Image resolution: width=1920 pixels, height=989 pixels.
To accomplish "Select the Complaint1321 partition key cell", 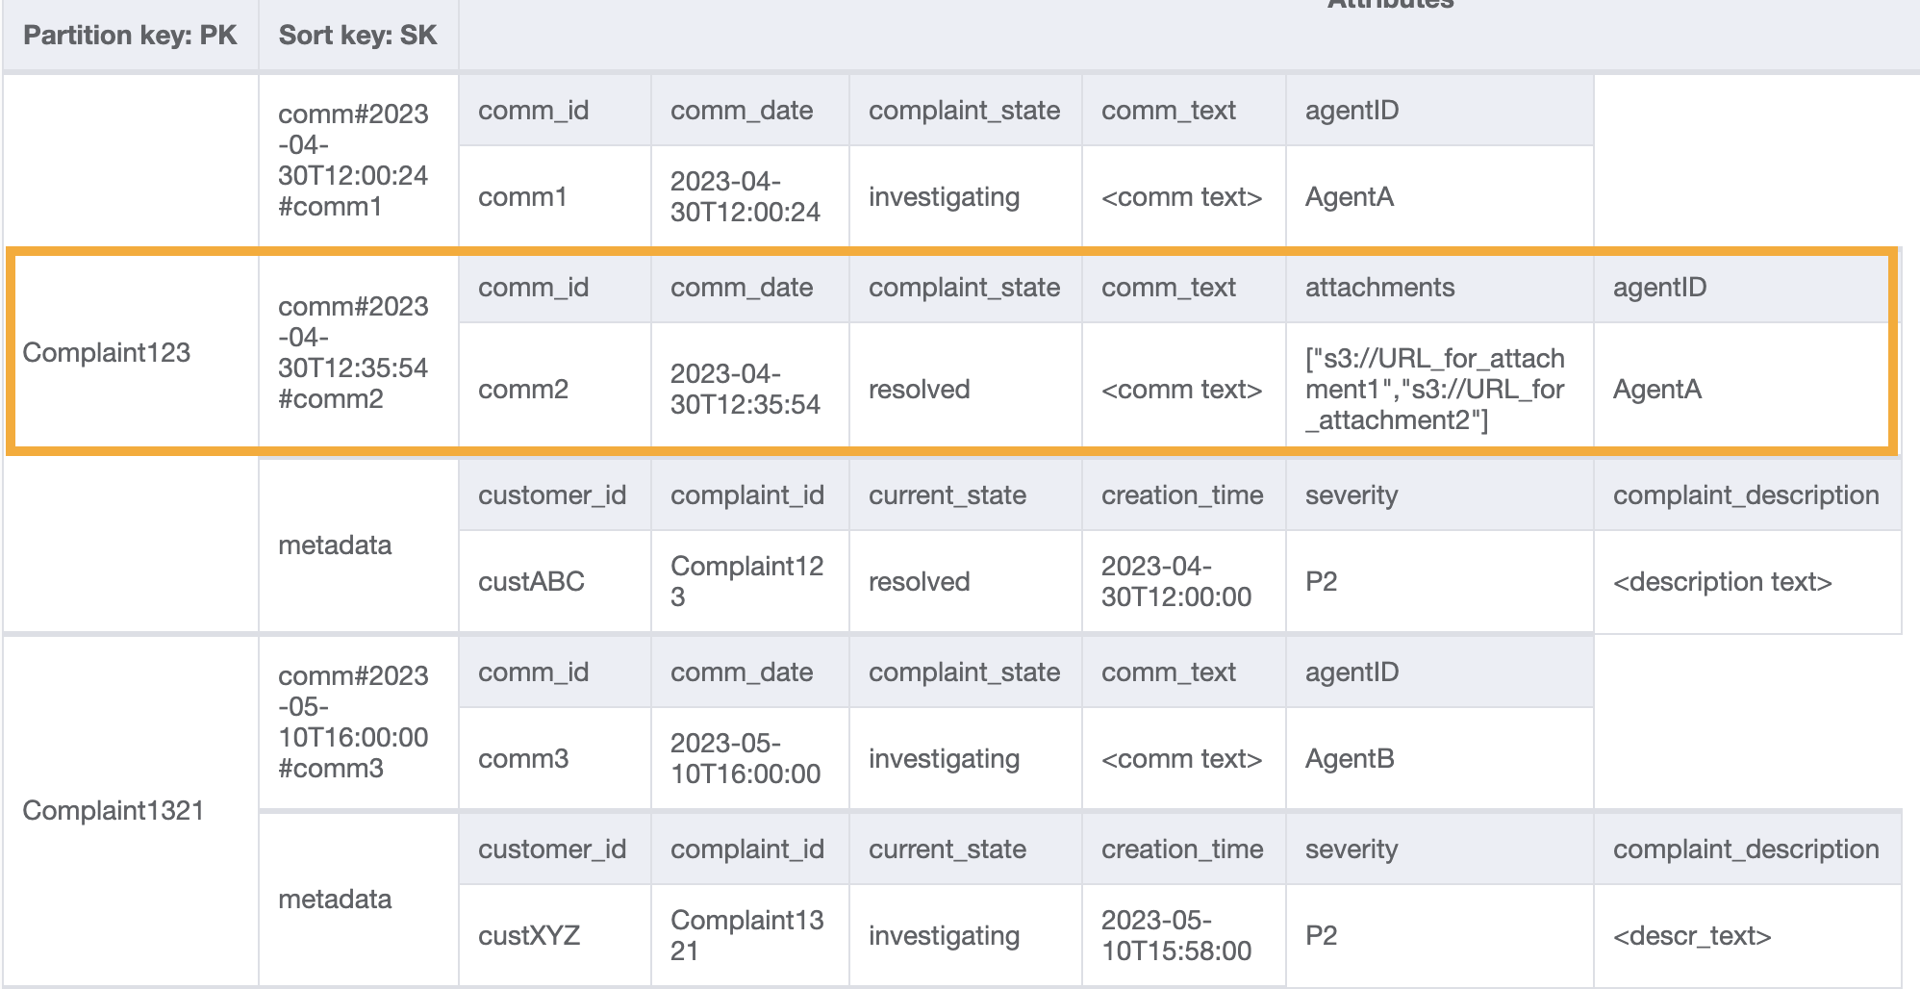I will 114,811.
